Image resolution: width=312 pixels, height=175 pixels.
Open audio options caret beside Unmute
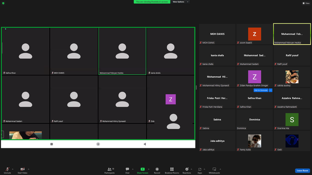[x=13, y=169]
